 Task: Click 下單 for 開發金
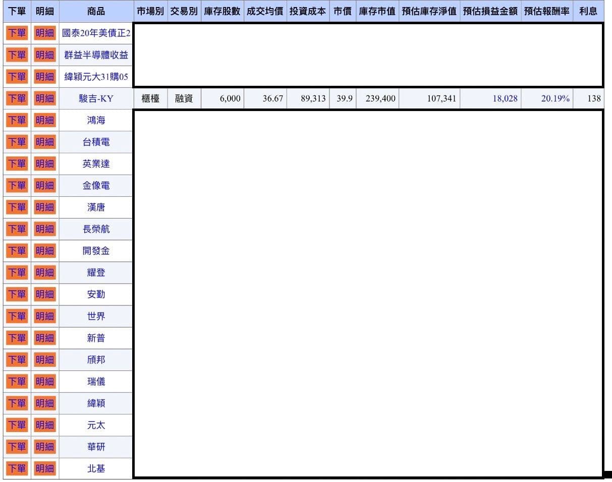(17, 250)
